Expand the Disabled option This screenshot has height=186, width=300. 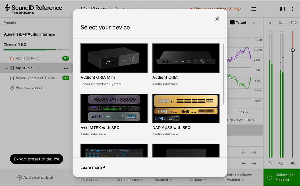163,180
